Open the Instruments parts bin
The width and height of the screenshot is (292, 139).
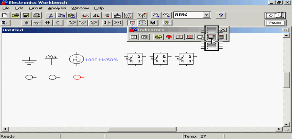168,23
